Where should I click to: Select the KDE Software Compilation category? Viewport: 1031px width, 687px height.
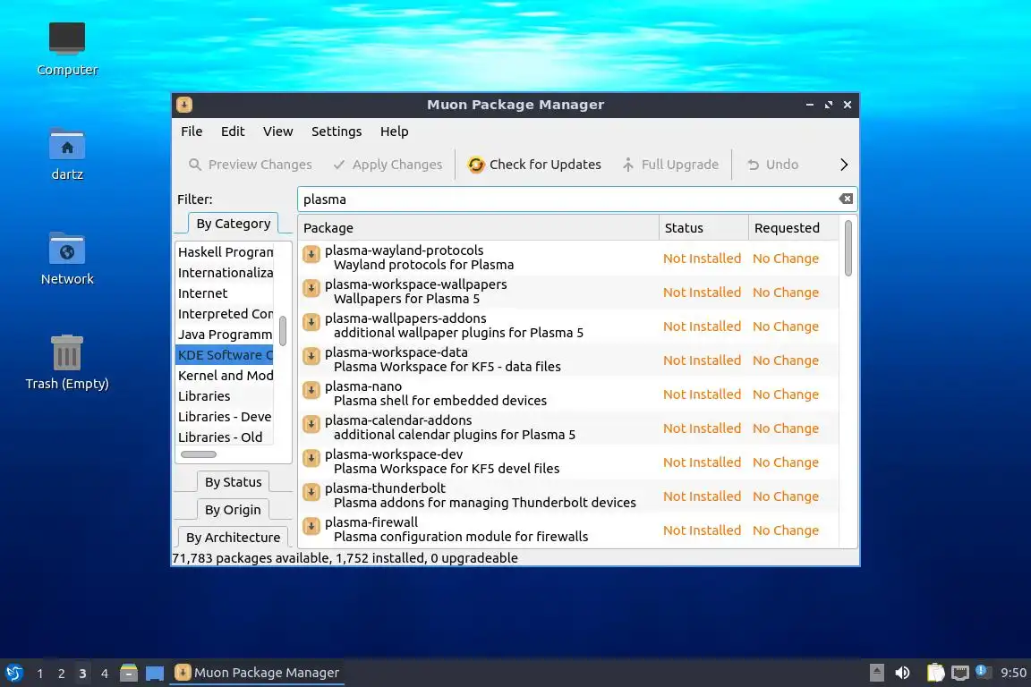(225, 355)
